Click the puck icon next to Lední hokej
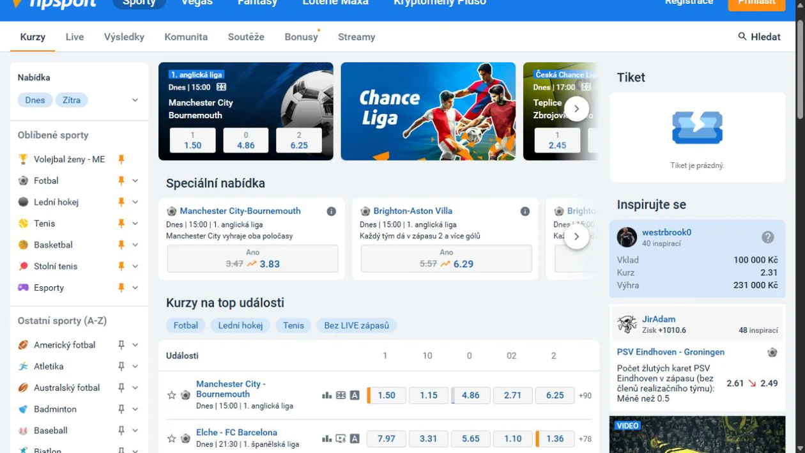This screenshot has height=453, width=805. (x=24, y=202)
